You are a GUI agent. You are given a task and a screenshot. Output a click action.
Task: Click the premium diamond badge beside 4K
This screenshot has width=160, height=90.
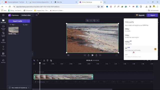coord(155,49)
